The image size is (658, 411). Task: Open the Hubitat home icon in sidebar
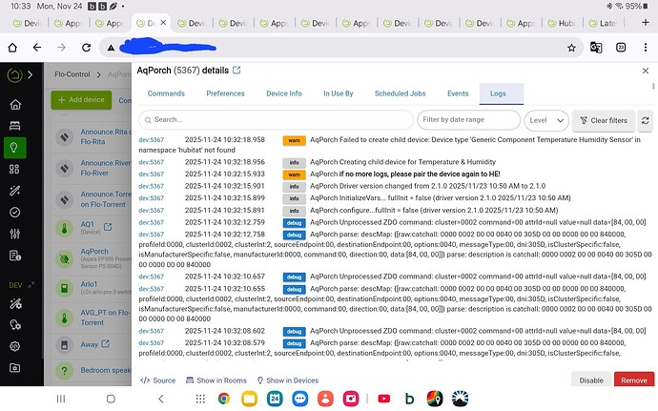pyautogui.click(x=15, y=104)
